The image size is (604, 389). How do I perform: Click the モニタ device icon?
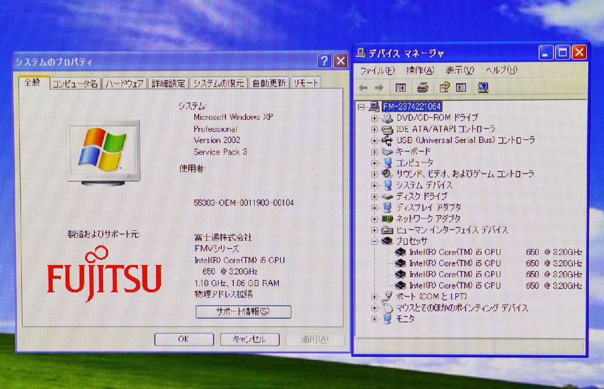tap(388, 319)
